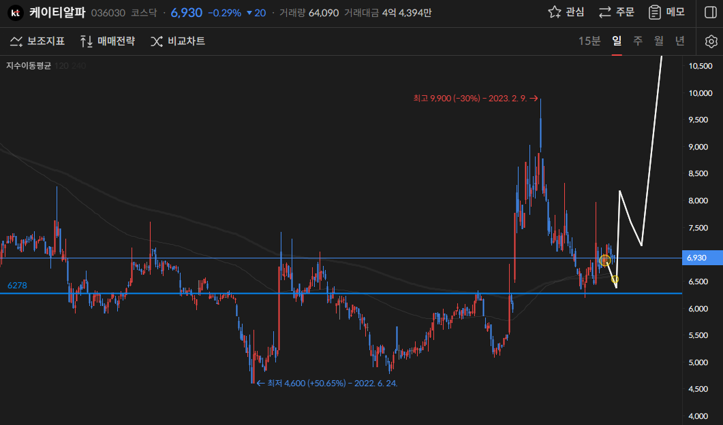
Task: Click the 9,000 price axis label
Action: click(x=698, y=147)
